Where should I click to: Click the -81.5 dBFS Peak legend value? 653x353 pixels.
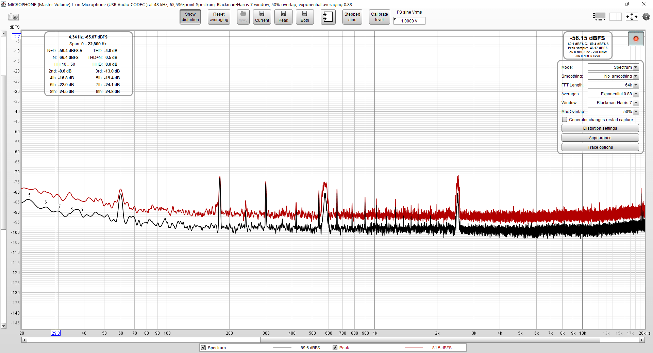tap(441, 348)
